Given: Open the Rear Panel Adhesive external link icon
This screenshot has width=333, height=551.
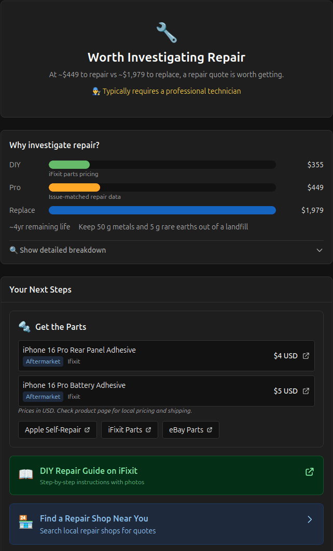Looking at the screenshot, I should [x=306, y=356].
